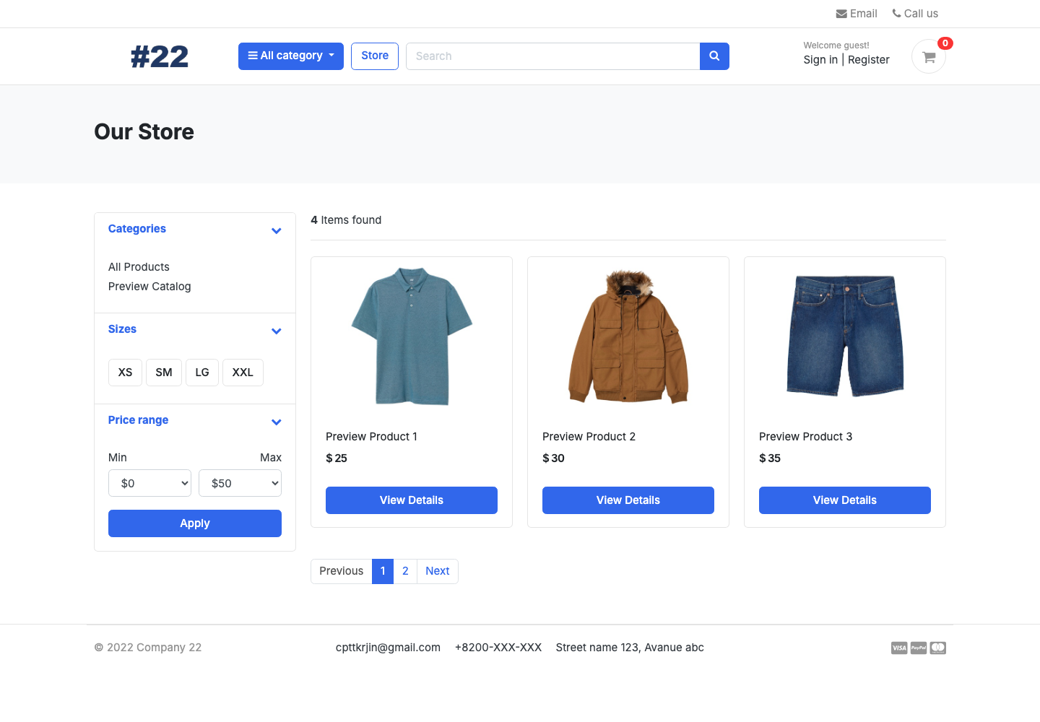The width and height of the screenshot is (1040, 722).
Task: View Details for Preview Product 2
Action: (628, 500)
